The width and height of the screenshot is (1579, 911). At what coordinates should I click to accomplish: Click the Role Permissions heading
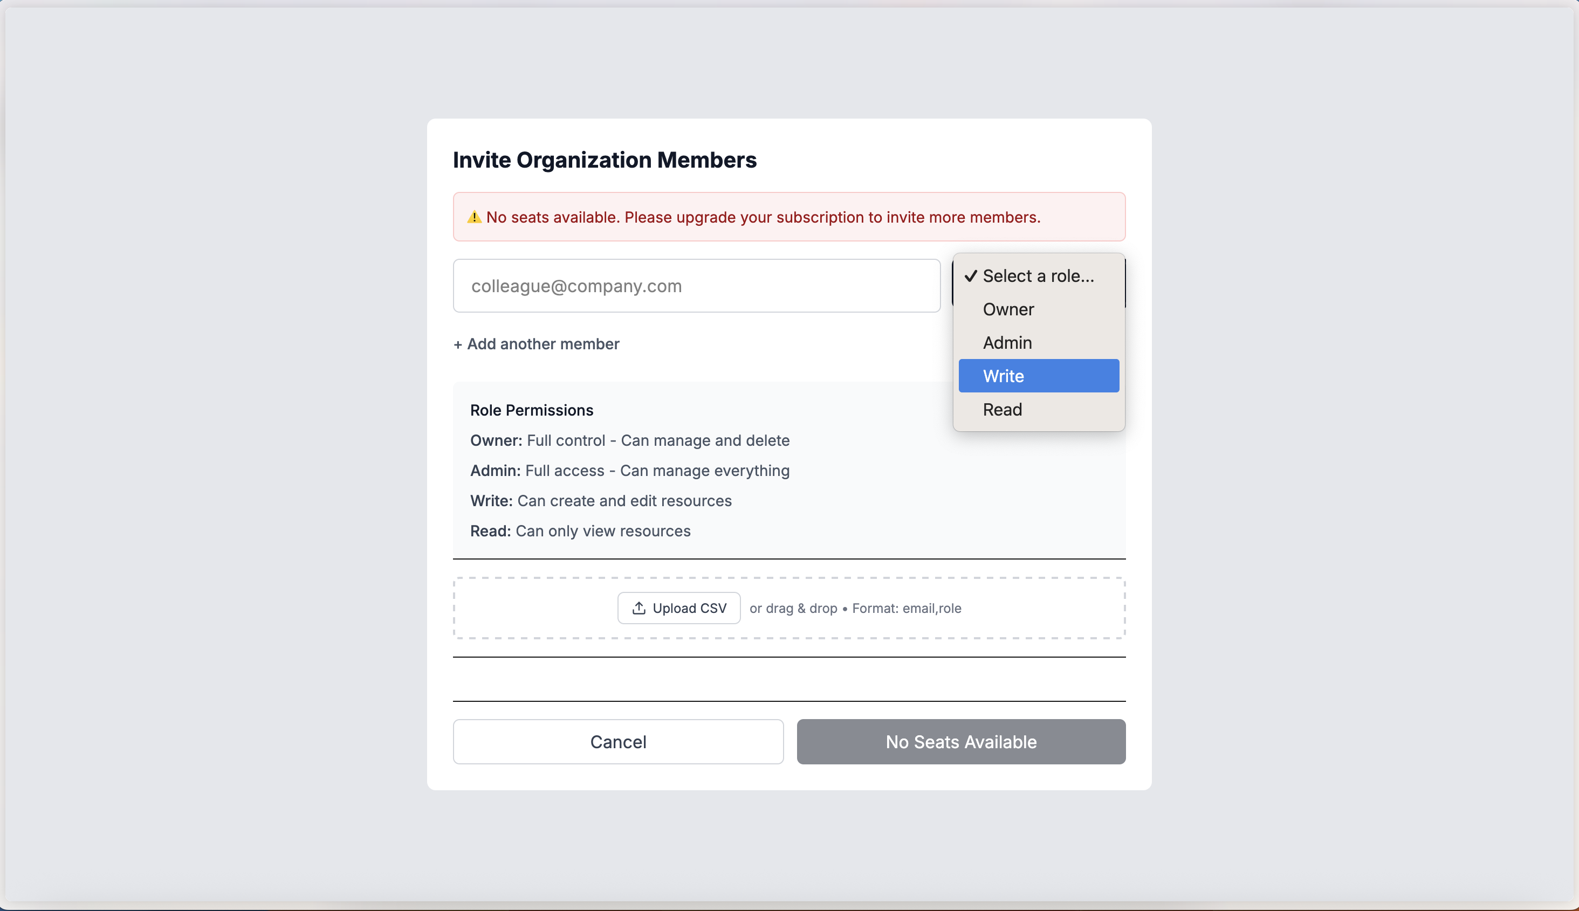point(531,410)
